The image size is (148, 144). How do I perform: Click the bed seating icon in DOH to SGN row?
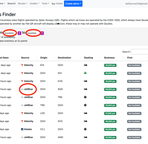[86, 89]
